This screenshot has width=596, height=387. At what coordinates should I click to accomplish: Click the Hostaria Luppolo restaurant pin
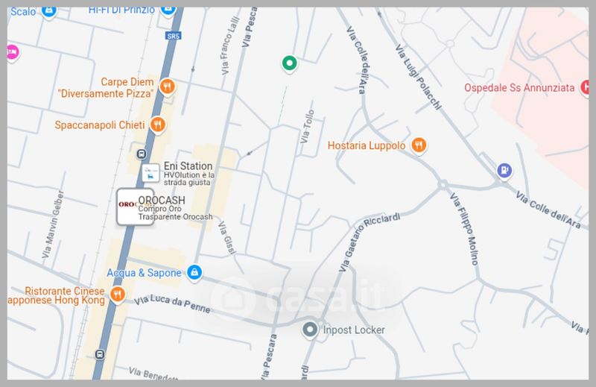coord(419,145)
